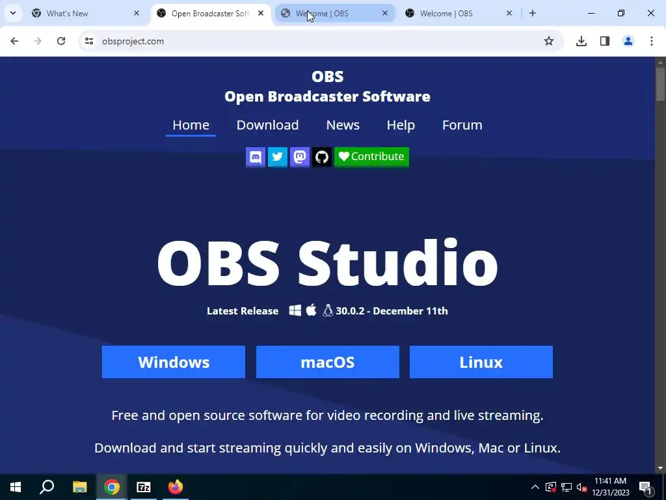Open a new tab with plus button
666x500 pixels.
(533, 13)
